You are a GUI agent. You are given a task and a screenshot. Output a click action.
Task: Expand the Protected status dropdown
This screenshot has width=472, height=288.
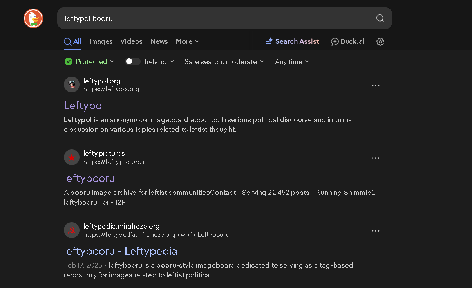[90, 61]
